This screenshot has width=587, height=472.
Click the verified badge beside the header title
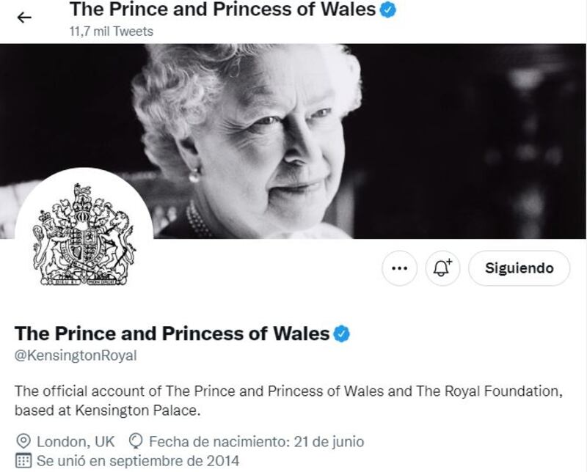pyautogui.click(x=388, y=10)
